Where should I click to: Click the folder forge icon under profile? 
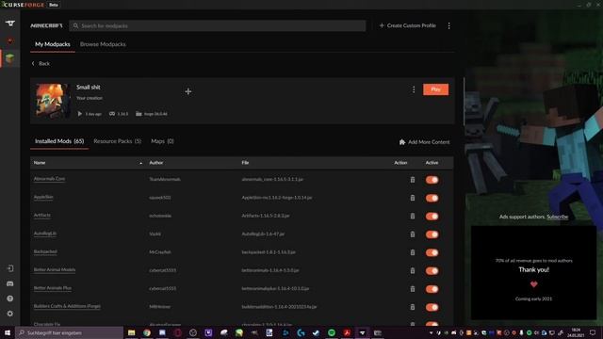click(x=139, y=114)
